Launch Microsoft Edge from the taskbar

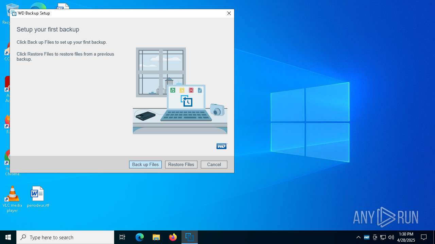(x=140, y=237)
